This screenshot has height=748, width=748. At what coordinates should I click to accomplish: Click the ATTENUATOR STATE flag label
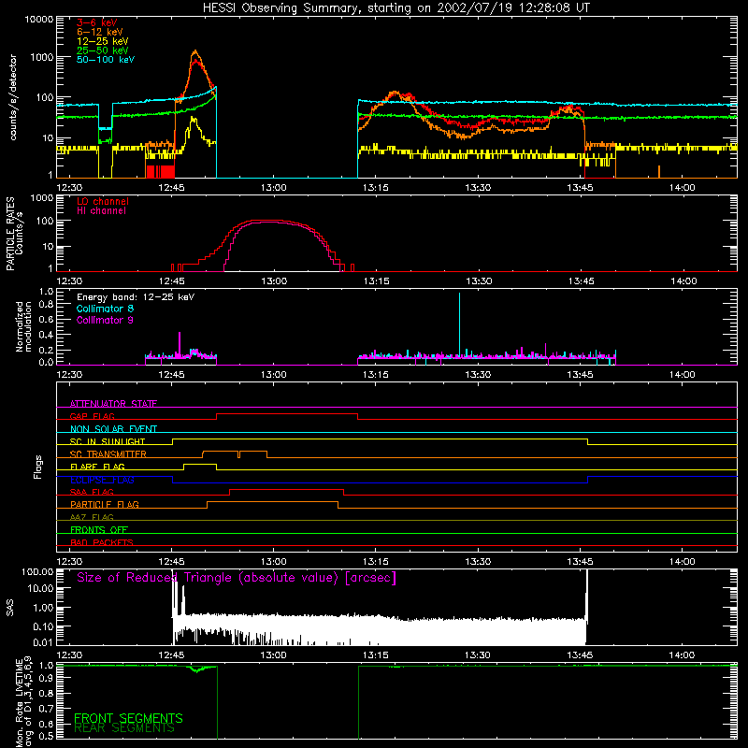(113, 404)
